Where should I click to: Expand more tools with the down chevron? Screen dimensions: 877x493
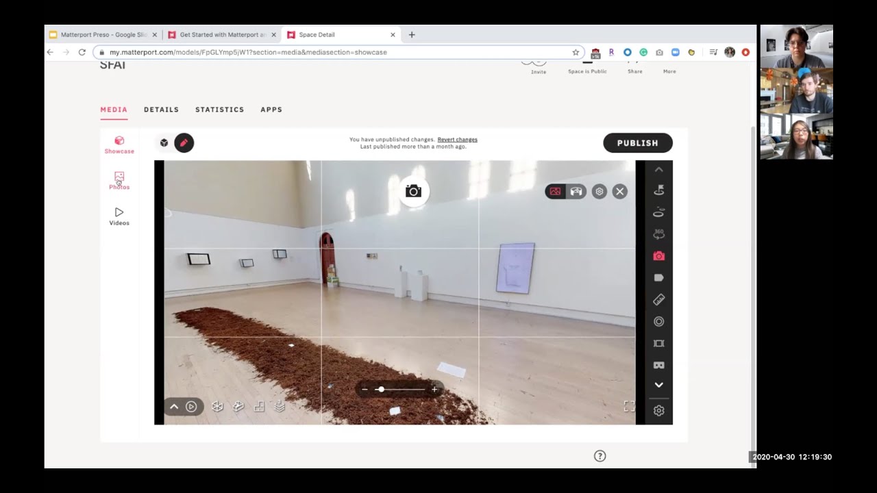click(658, 385)
